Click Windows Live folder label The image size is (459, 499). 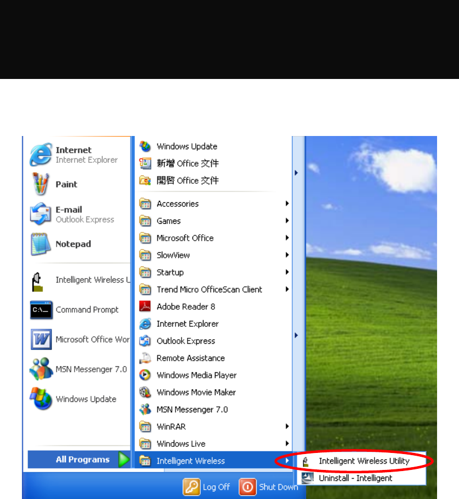(181, 444)
